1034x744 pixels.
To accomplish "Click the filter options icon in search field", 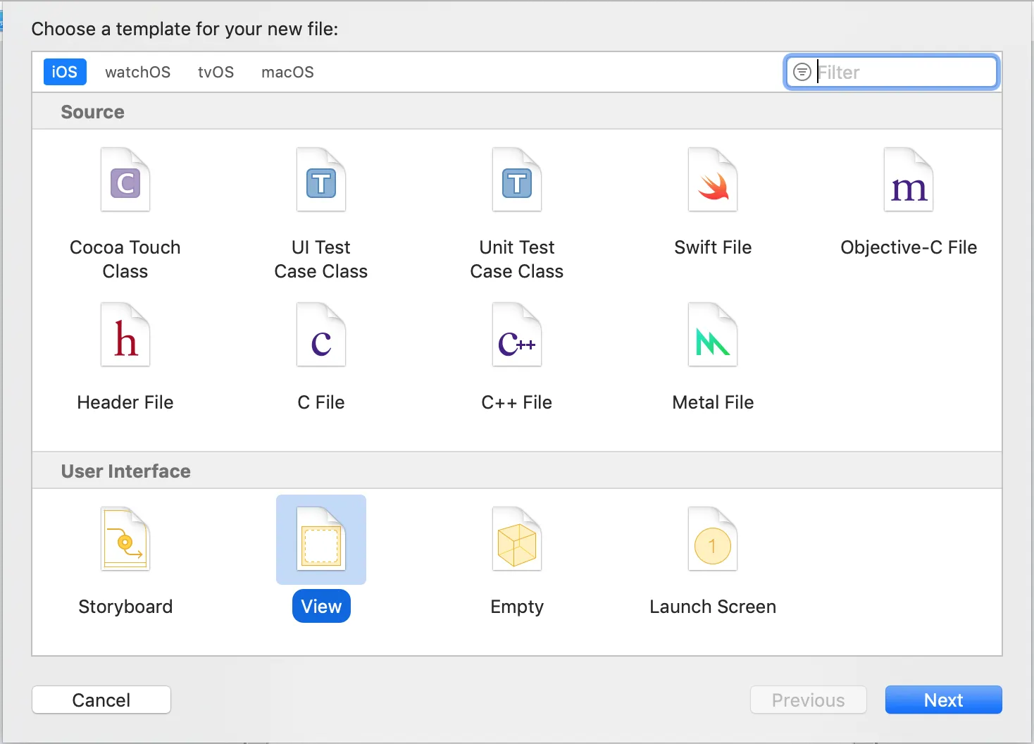I will 802,72.
